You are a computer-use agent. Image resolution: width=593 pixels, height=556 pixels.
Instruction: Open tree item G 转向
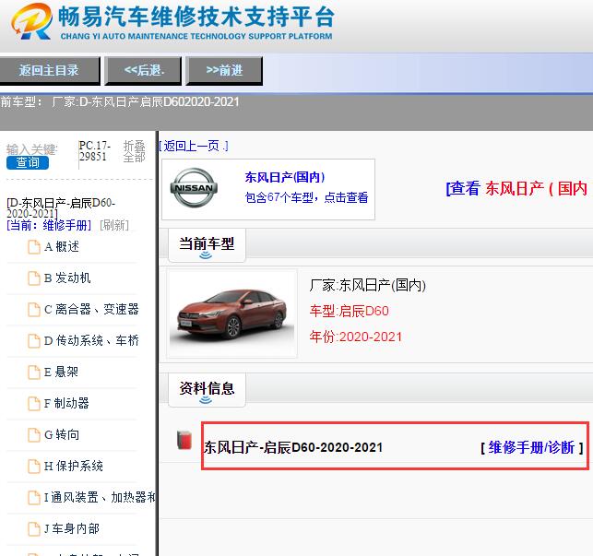coord(62,435)
